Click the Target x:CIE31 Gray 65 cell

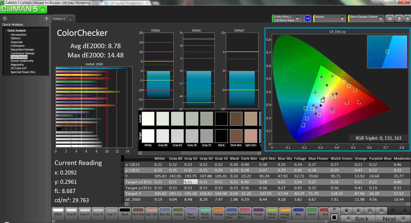pos(191,182)
